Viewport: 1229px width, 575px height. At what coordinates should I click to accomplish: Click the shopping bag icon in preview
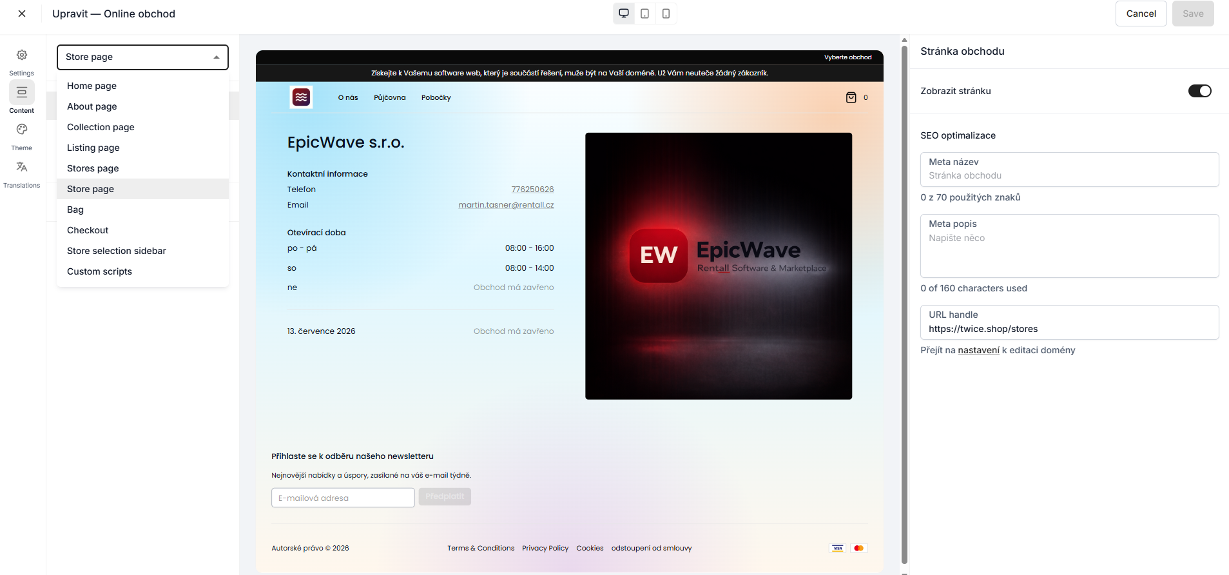click(851, 97)
